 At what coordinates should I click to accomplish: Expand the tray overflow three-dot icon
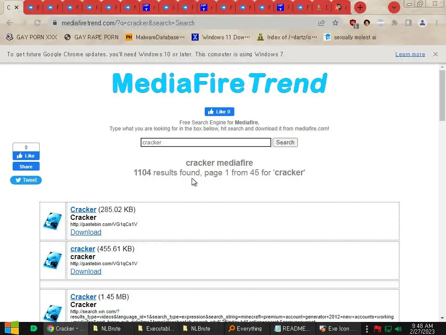click(x=367, y=329)
